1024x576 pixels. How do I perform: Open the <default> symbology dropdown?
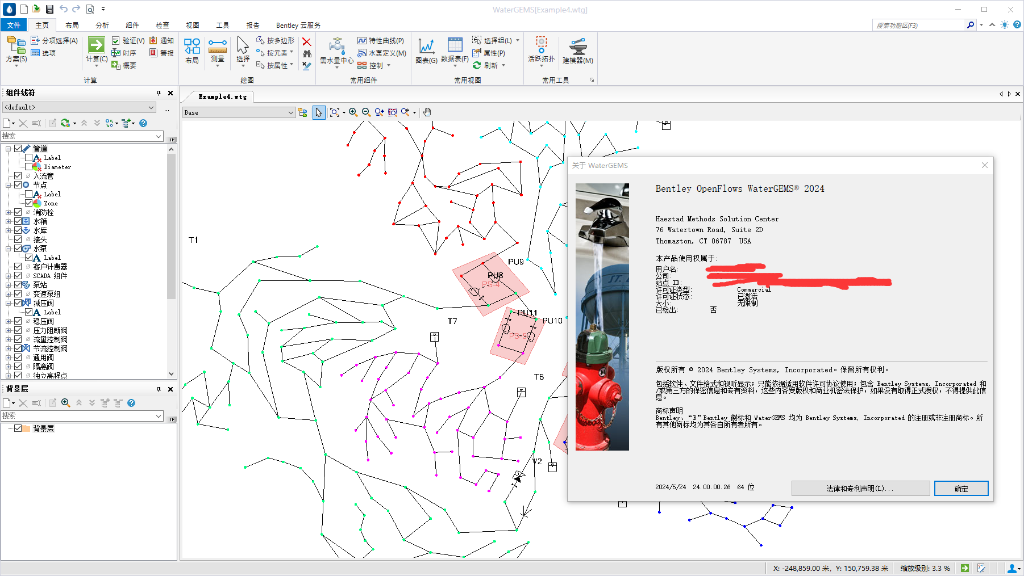click(80, 107)
